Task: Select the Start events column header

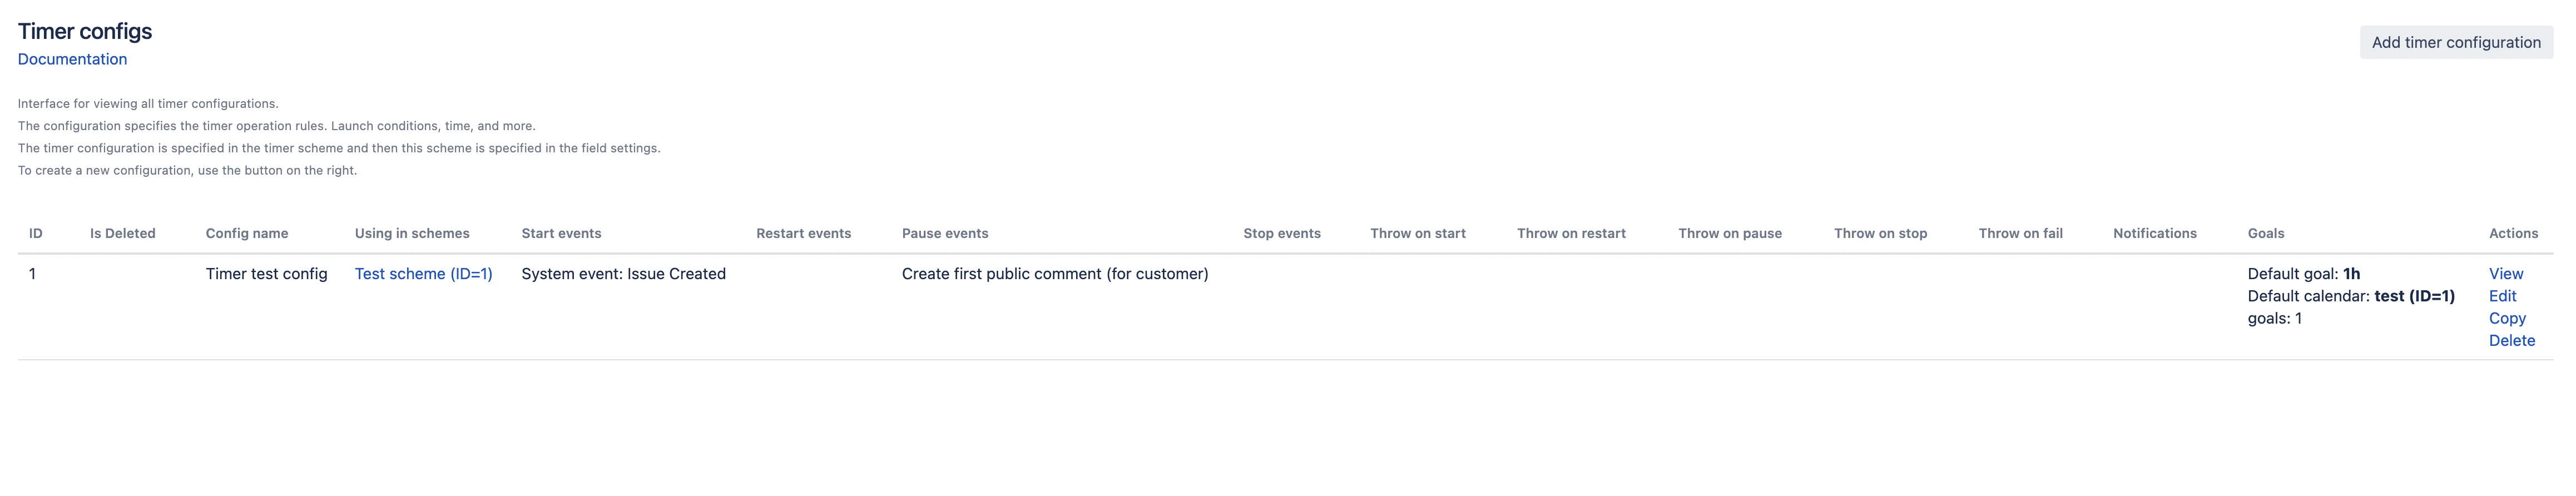Action: (x=561, y=233)
